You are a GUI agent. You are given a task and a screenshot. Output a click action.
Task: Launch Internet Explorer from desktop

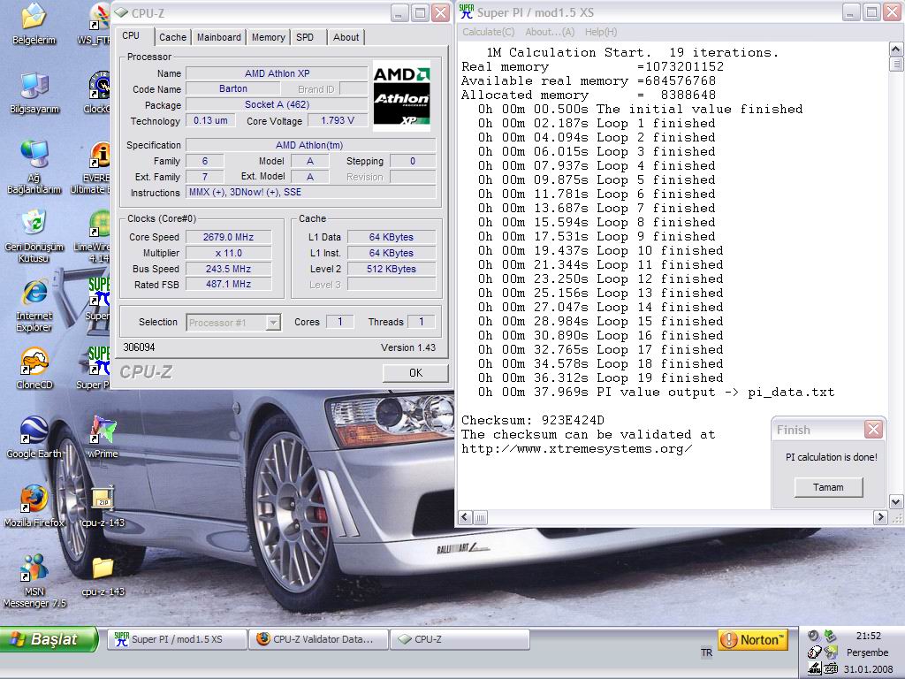(x=34, y=305)
